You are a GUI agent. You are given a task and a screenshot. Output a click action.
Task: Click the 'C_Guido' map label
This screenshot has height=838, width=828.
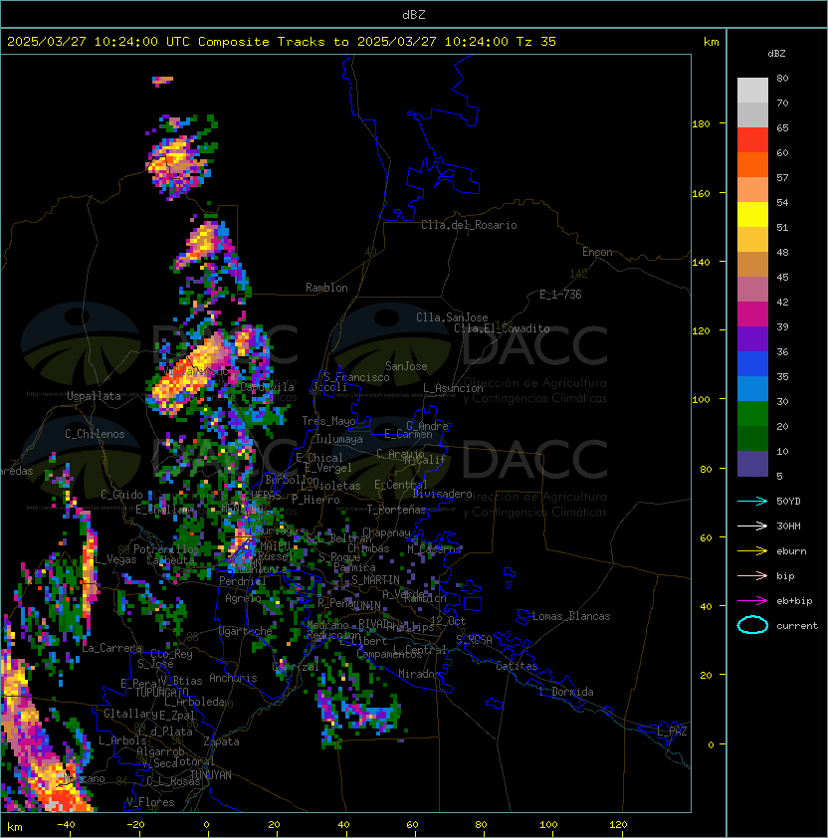(121, 495)
